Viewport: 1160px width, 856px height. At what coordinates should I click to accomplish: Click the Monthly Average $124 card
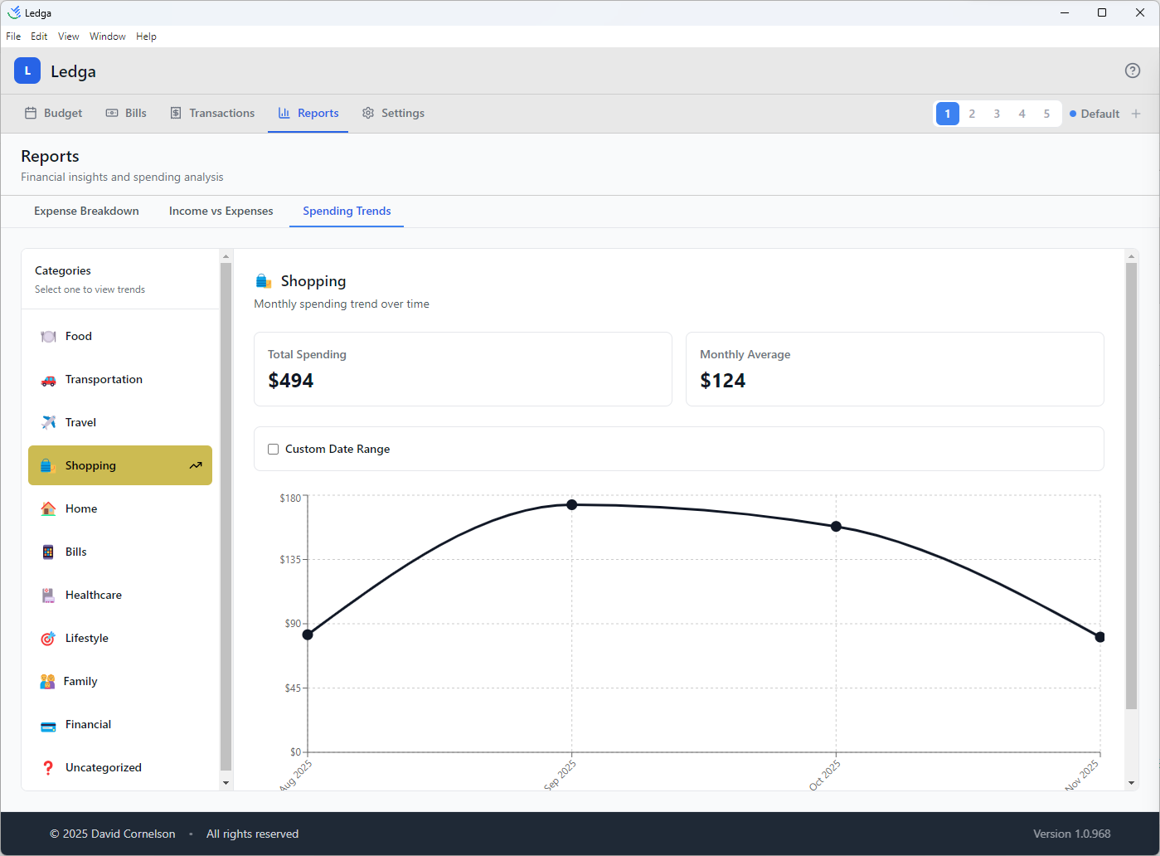895,369
